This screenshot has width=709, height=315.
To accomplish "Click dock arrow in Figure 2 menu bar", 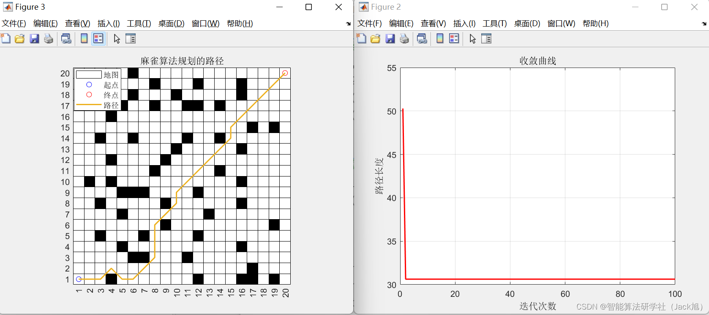I will point(704,24).
